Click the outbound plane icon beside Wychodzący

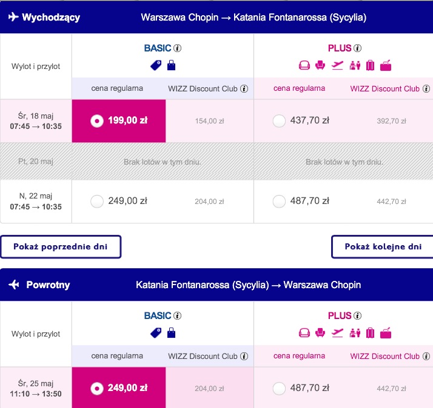(x=13, y=17)
